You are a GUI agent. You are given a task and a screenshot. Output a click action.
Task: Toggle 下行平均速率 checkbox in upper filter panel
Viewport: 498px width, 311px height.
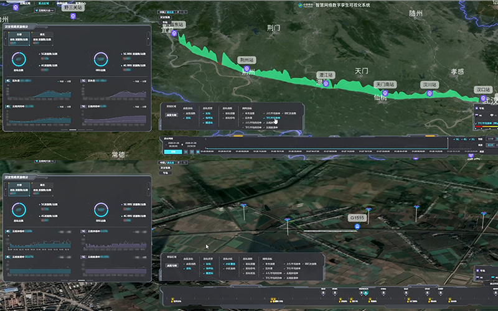pos(263,118)
